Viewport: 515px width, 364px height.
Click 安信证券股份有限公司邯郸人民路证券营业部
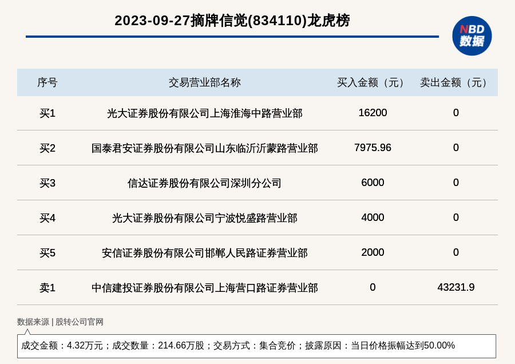pyautogui.click(x=205, y=253)
